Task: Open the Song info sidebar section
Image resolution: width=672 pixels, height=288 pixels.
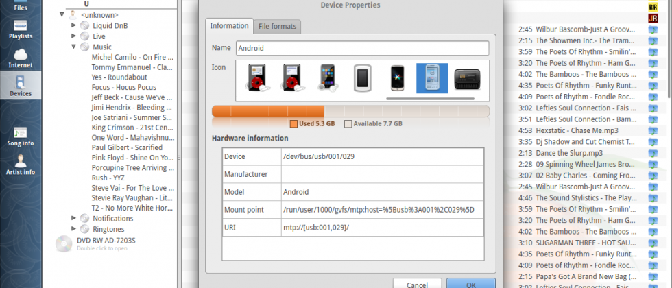Action: point(21,136)
